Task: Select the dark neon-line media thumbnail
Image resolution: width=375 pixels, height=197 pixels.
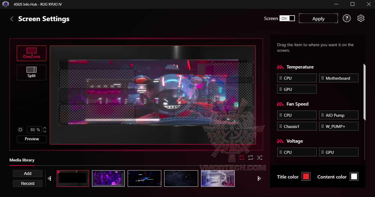Action: point(144,178)
